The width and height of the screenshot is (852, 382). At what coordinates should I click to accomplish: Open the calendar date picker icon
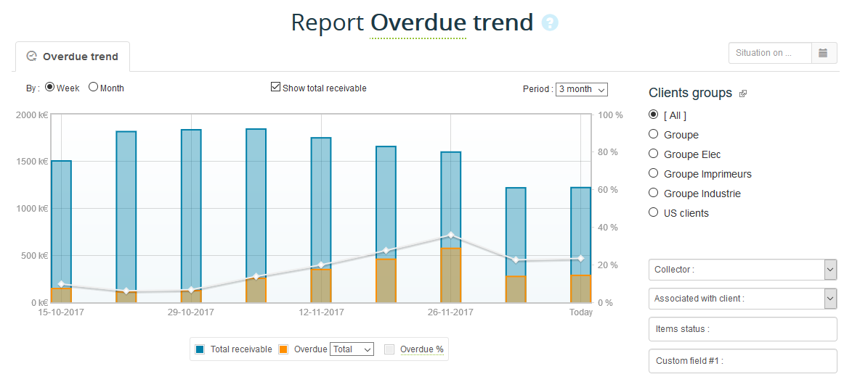click(823, 53)
